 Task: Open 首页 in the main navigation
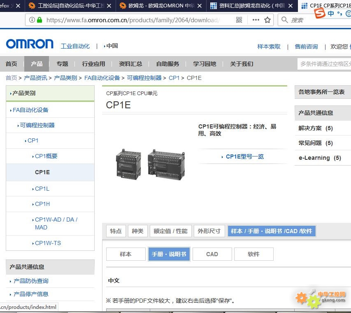coord(12,64)
